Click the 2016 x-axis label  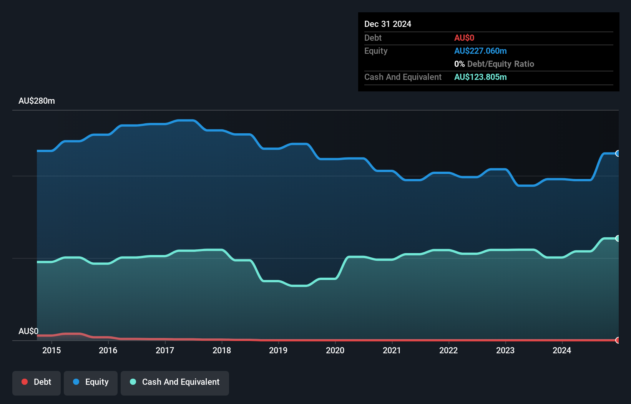(x=108, y=351)
